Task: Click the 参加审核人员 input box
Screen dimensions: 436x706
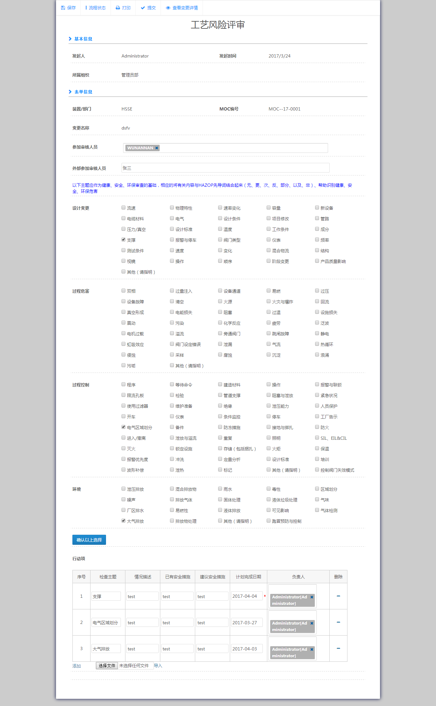Action: pos(226,148)
